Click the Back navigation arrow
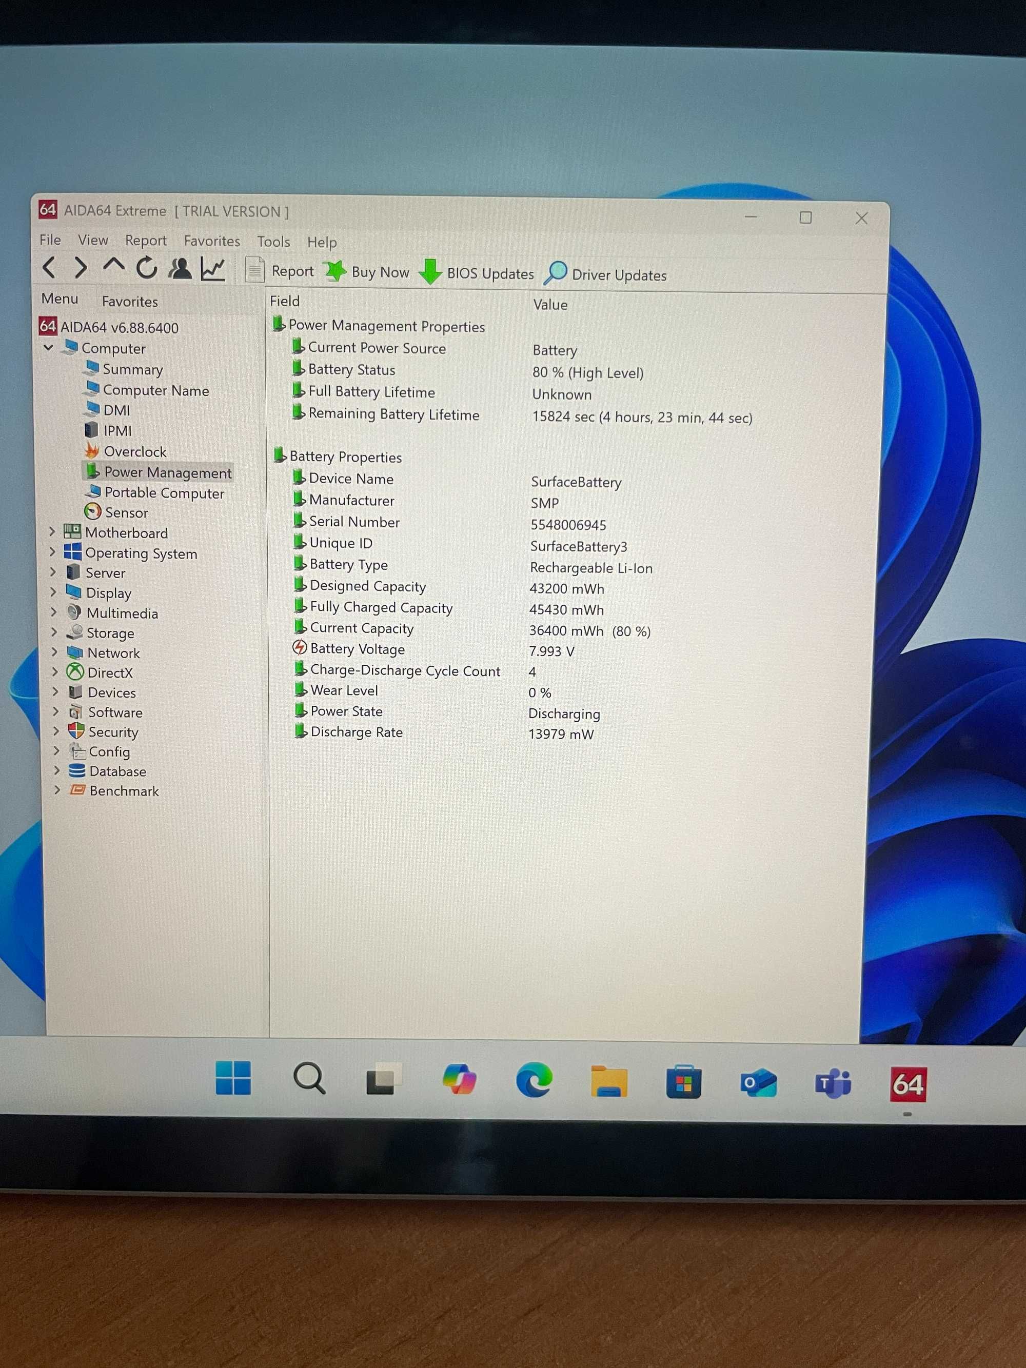This screenshot has height=1368, width=1026. point(49,268)
